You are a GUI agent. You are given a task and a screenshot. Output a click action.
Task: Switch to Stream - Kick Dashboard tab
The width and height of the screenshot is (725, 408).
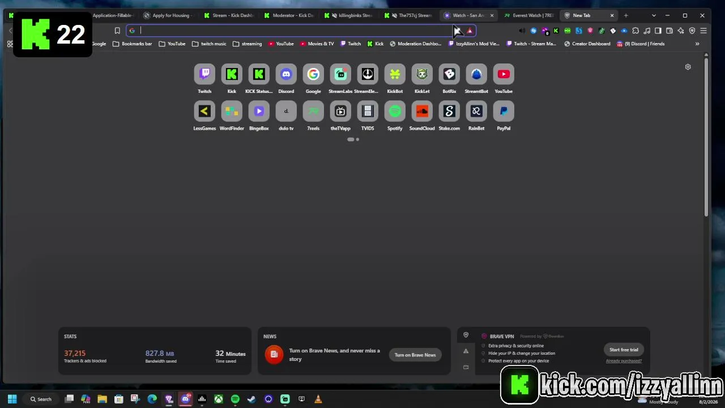pyautogui.click(x=228, y=15)
